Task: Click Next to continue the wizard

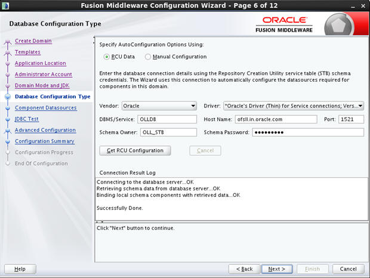Action: [277, 269]
